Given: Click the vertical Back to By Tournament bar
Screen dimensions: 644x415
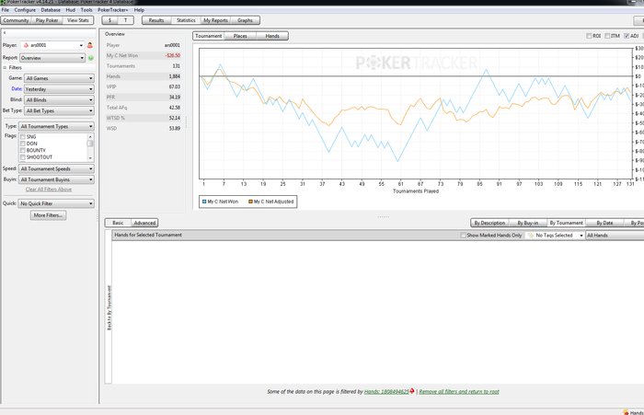Looking at the screenshot, I should 109,306.
